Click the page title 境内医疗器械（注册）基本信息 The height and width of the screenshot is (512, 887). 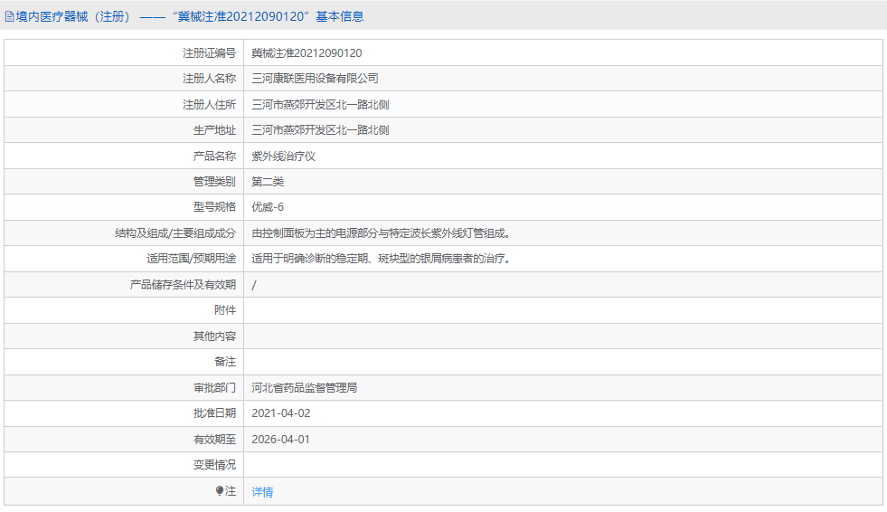point(190,17)
